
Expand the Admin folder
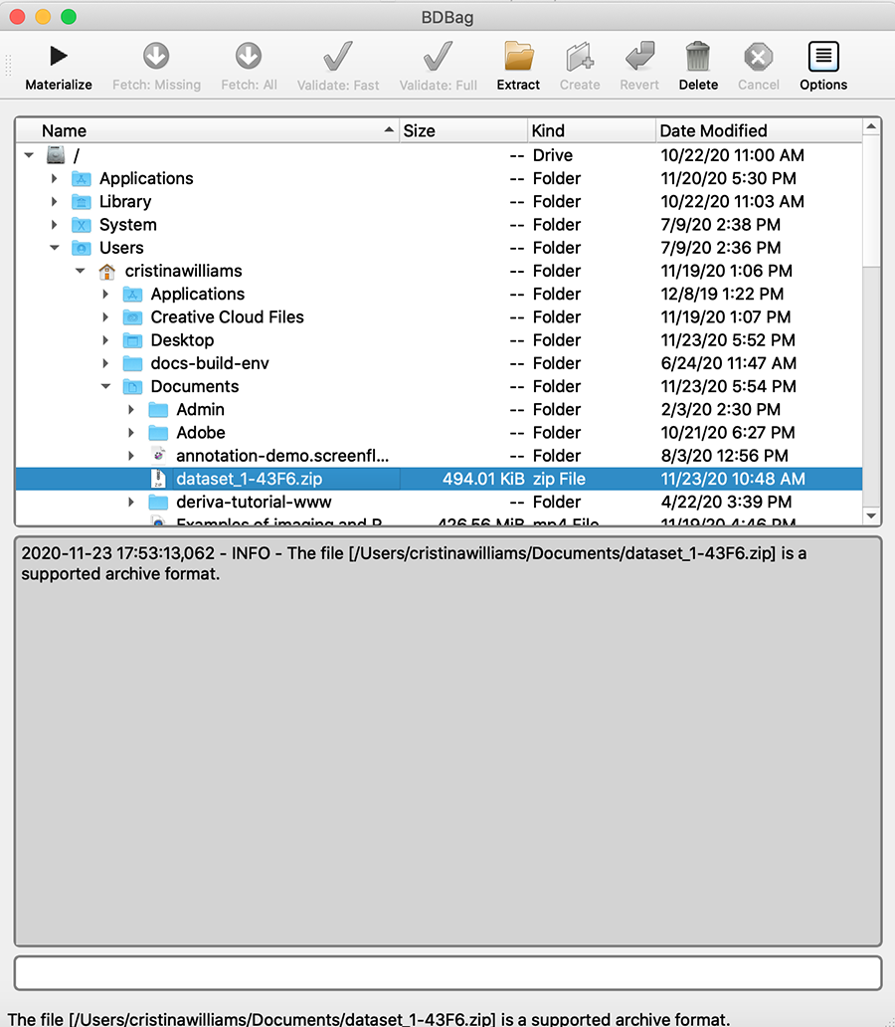click(x=131, y=409)
